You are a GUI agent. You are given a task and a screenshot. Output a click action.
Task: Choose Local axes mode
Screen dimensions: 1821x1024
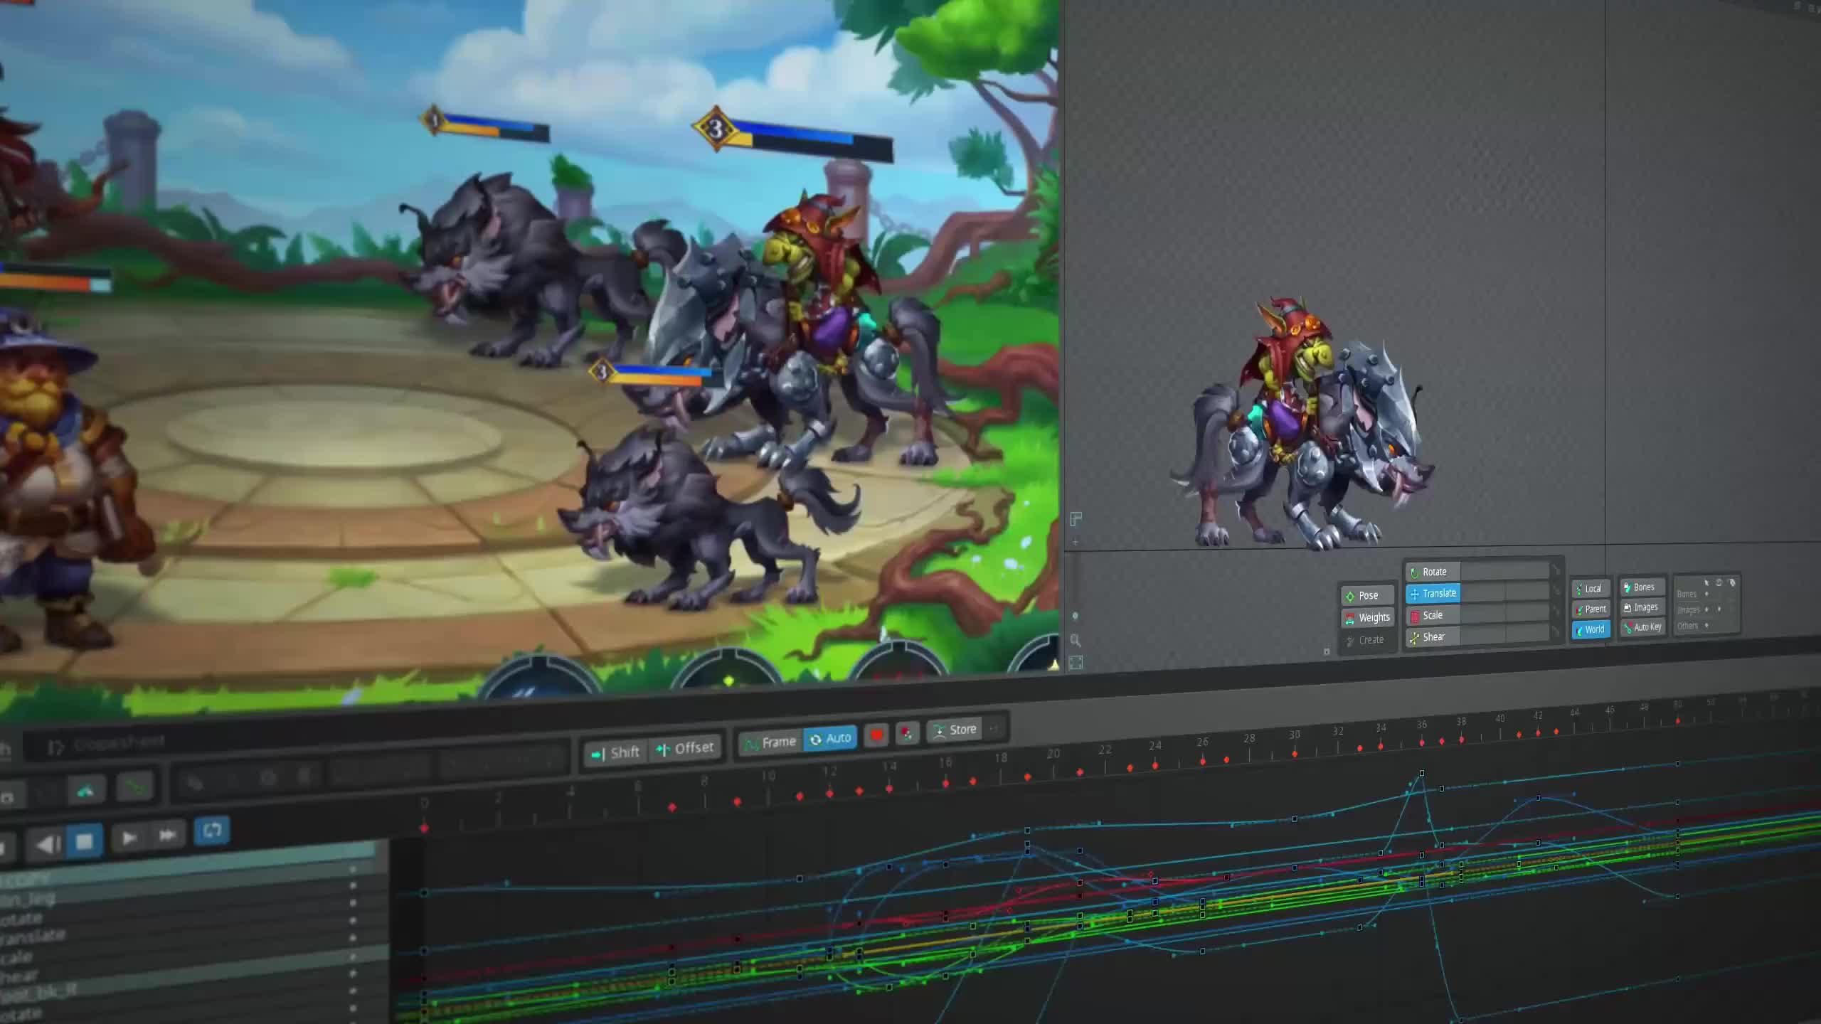1591,589
